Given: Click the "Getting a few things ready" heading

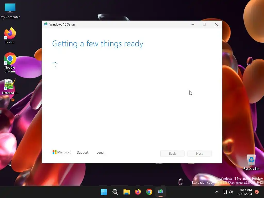Looking at the screenshot, I should (x=98, y=44).
